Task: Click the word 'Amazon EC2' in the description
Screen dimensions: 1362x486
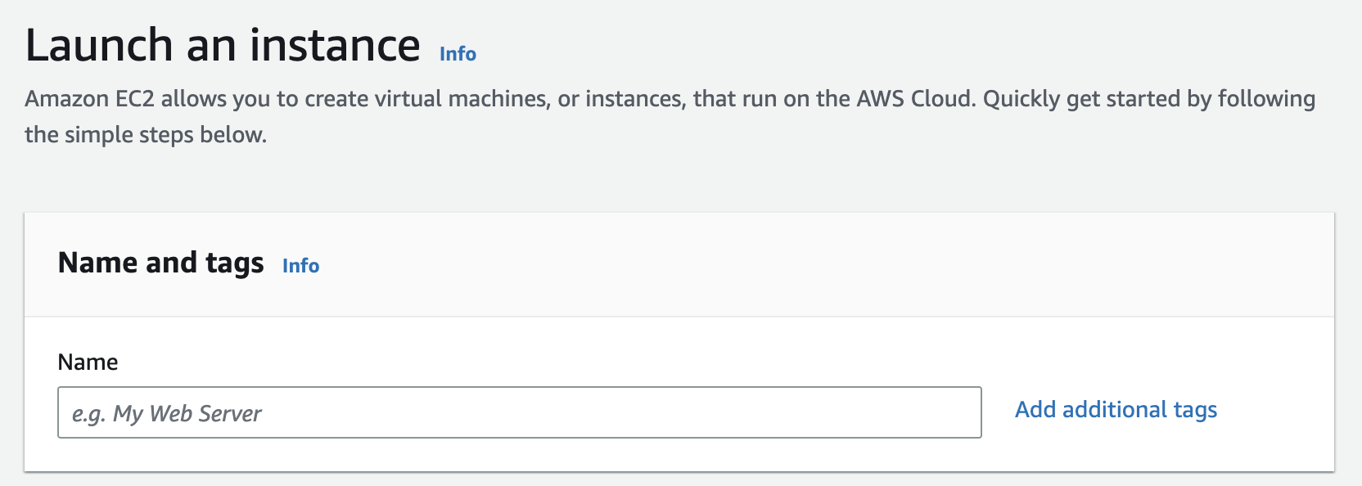Action: click(89, 99)
